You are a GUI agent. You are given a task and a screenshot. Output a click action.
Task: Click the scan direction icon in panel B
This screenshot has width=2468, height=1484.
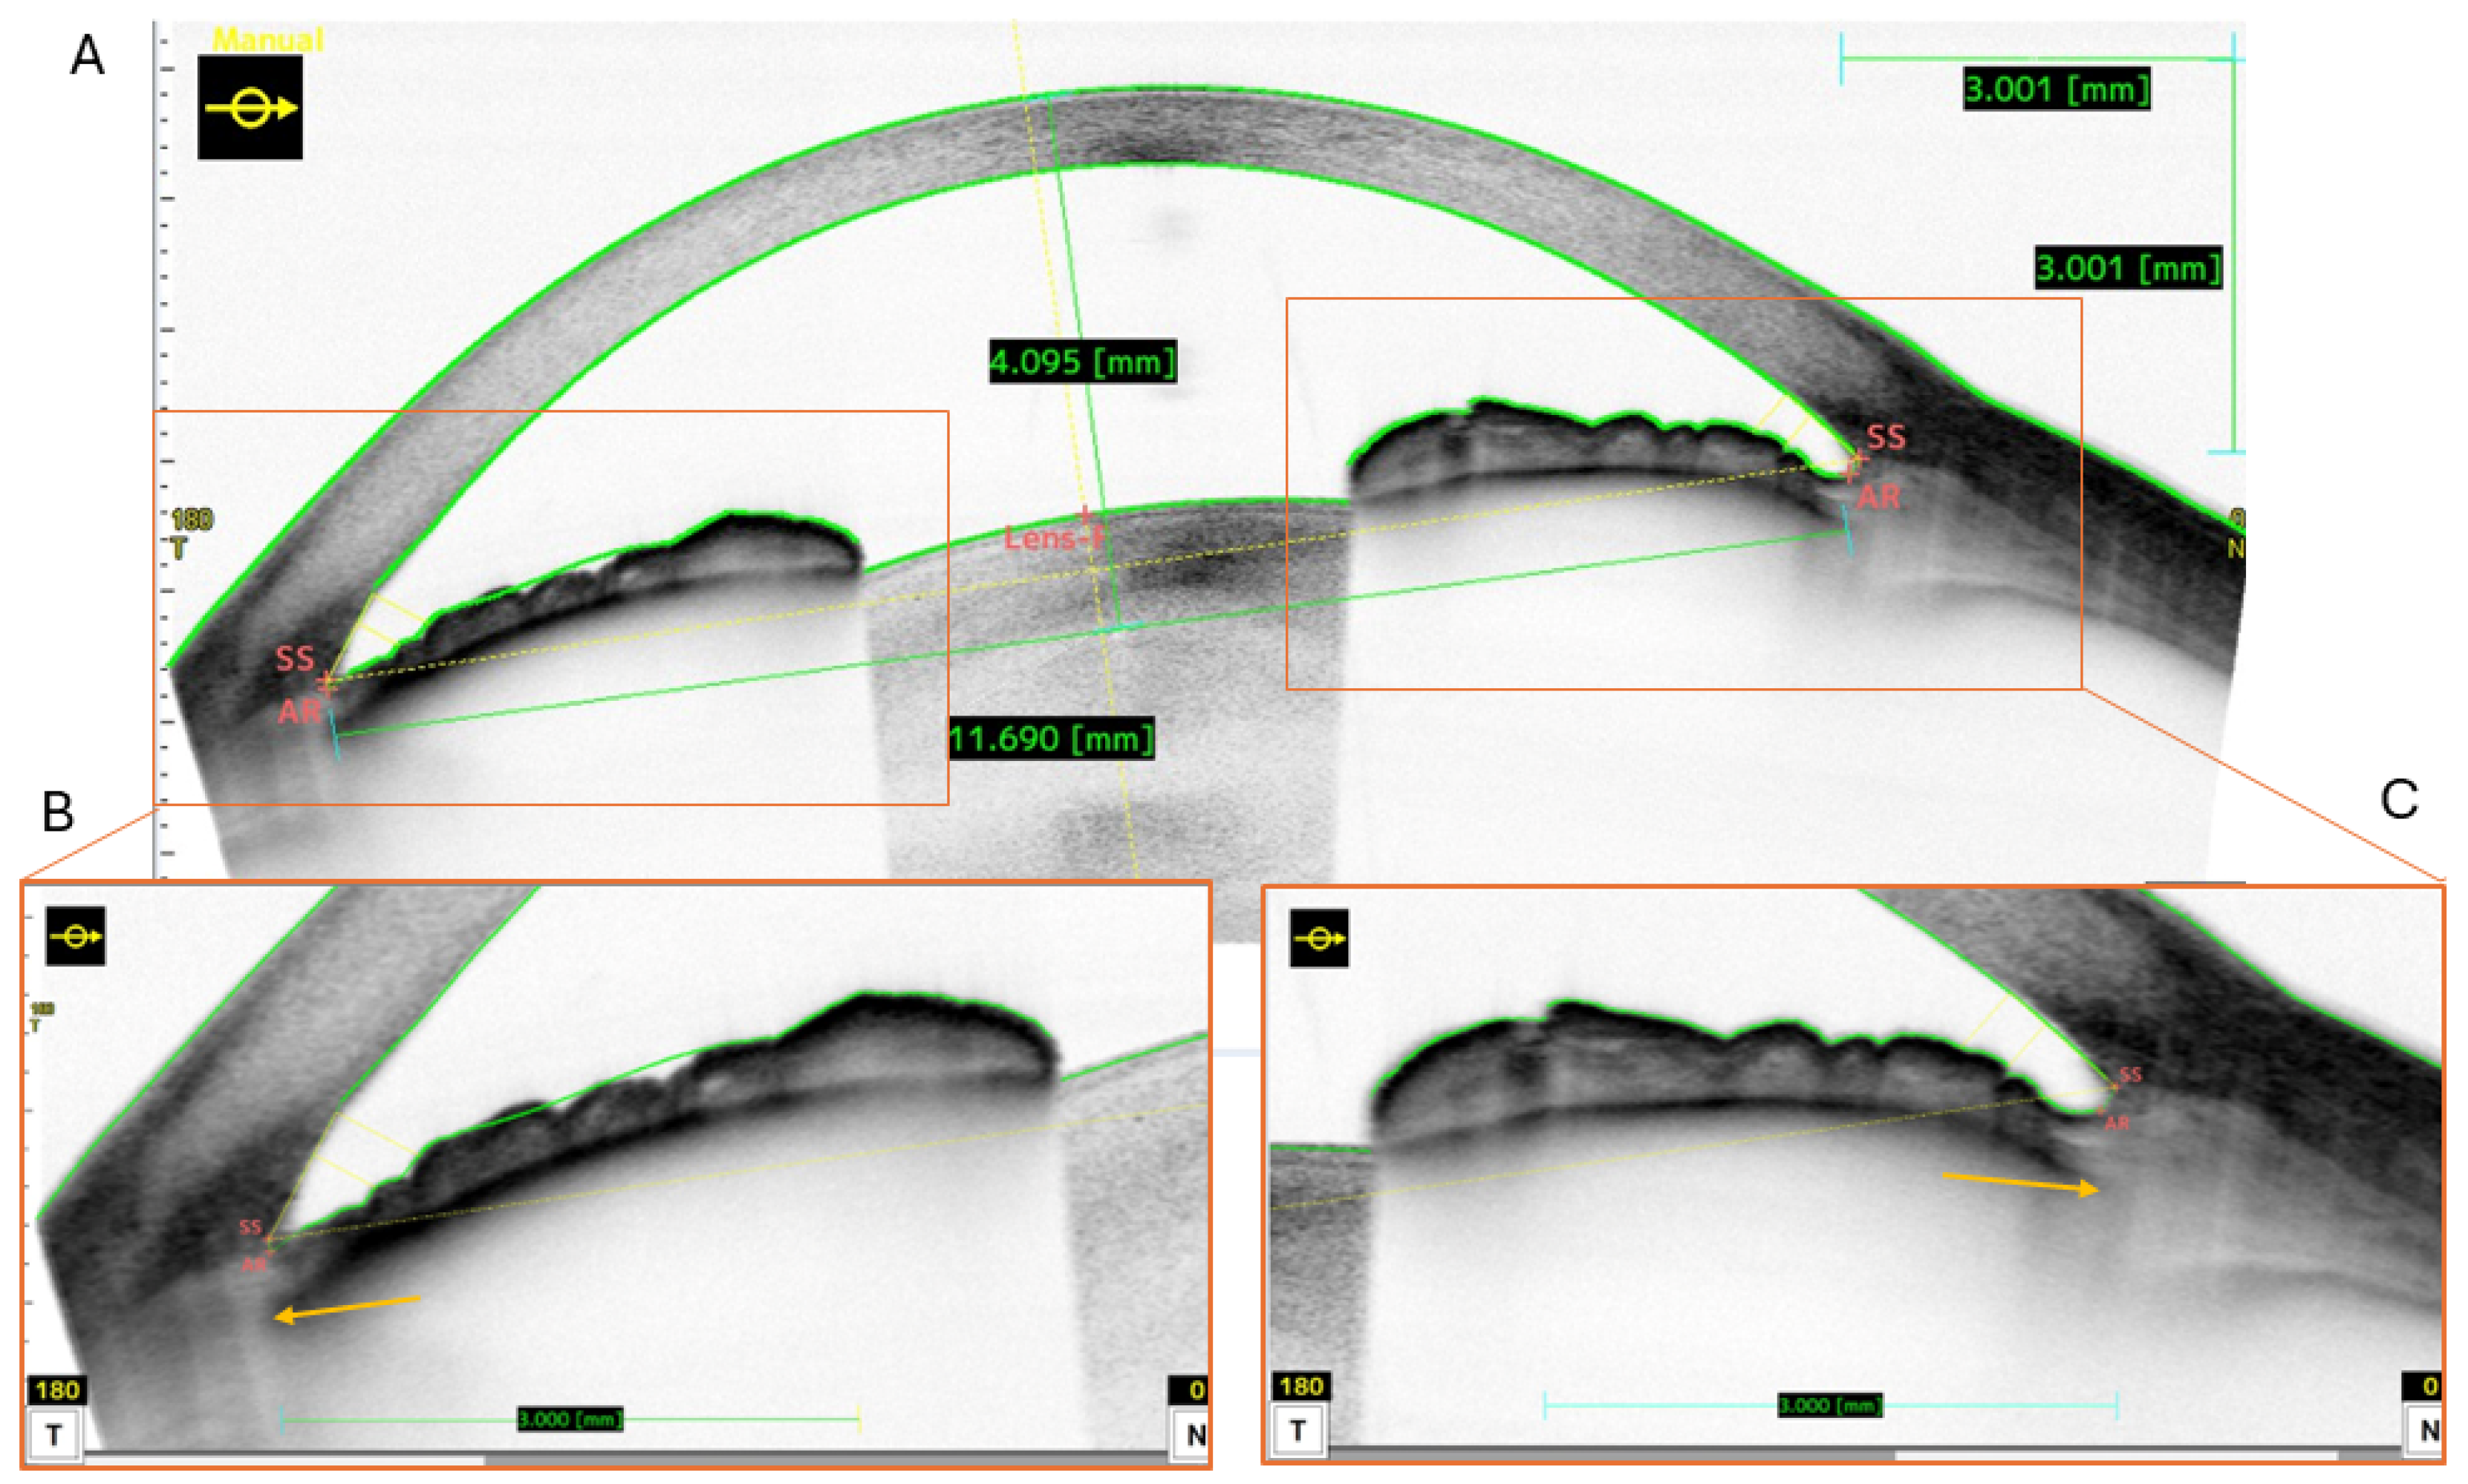click(x=76, y=936)
